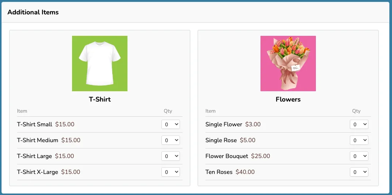This screenshot has height=195, width=392.
Task: Open the T-Shirt Large quantity dropdown
Action: tap(170, 156)
